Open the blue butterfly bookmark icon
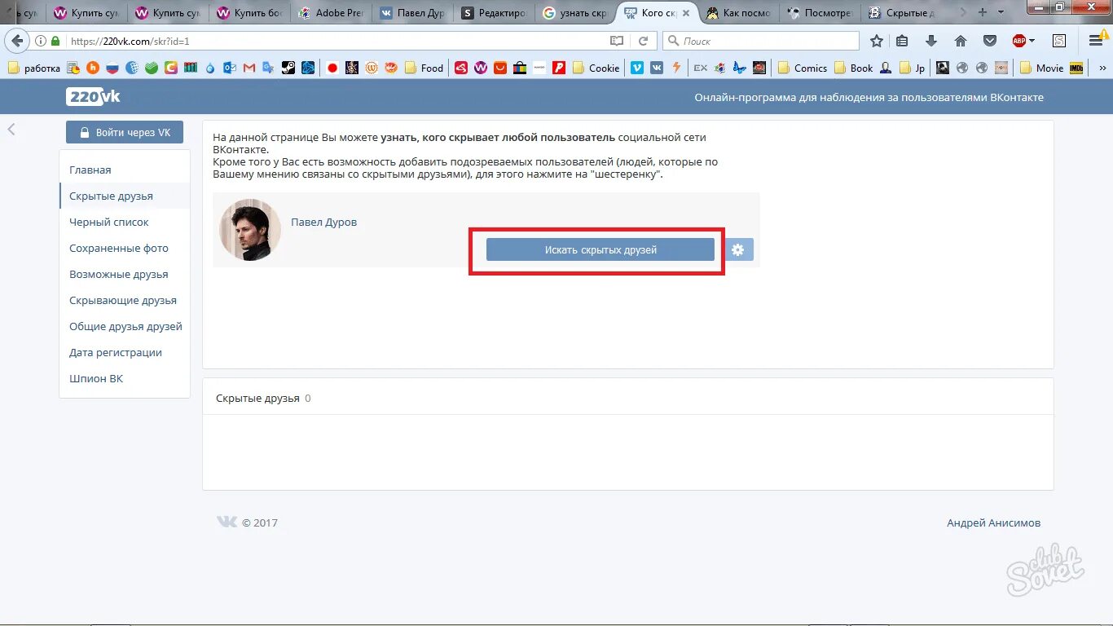The width and height of the screenshot is (1113, 626). click(740, 68)
